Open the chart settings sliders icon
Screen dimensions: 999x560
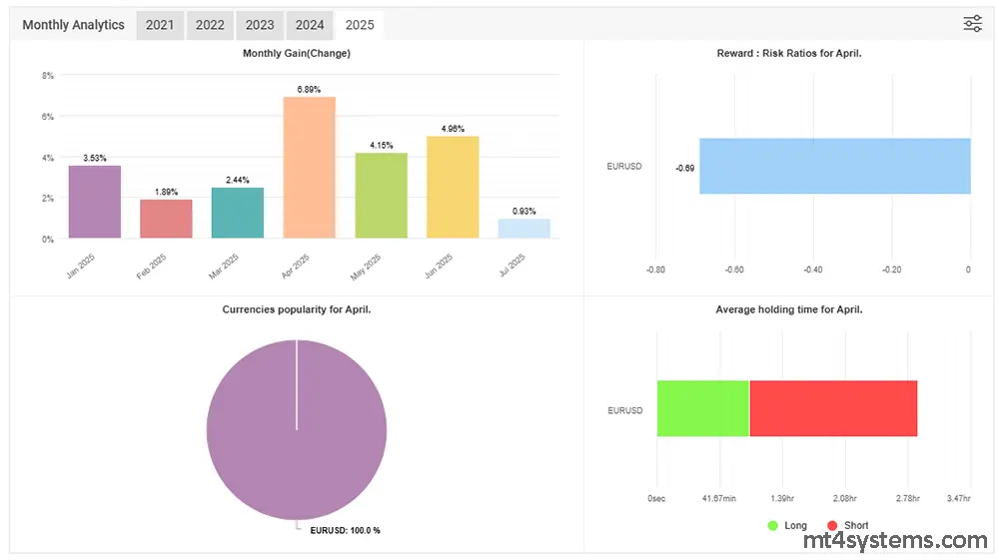[x=972, y=24]
